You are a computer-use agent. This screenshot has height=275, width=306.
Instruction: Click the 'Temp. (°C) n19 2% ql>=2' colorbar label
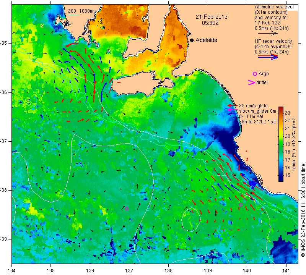[294, 144]
